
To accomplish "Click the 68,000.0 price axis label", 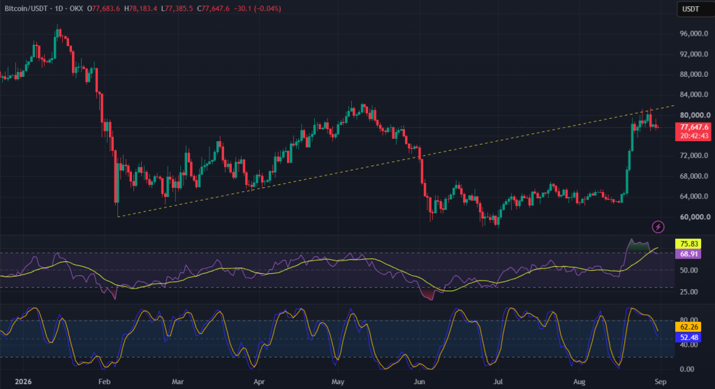I will click(x=694, y=176).
